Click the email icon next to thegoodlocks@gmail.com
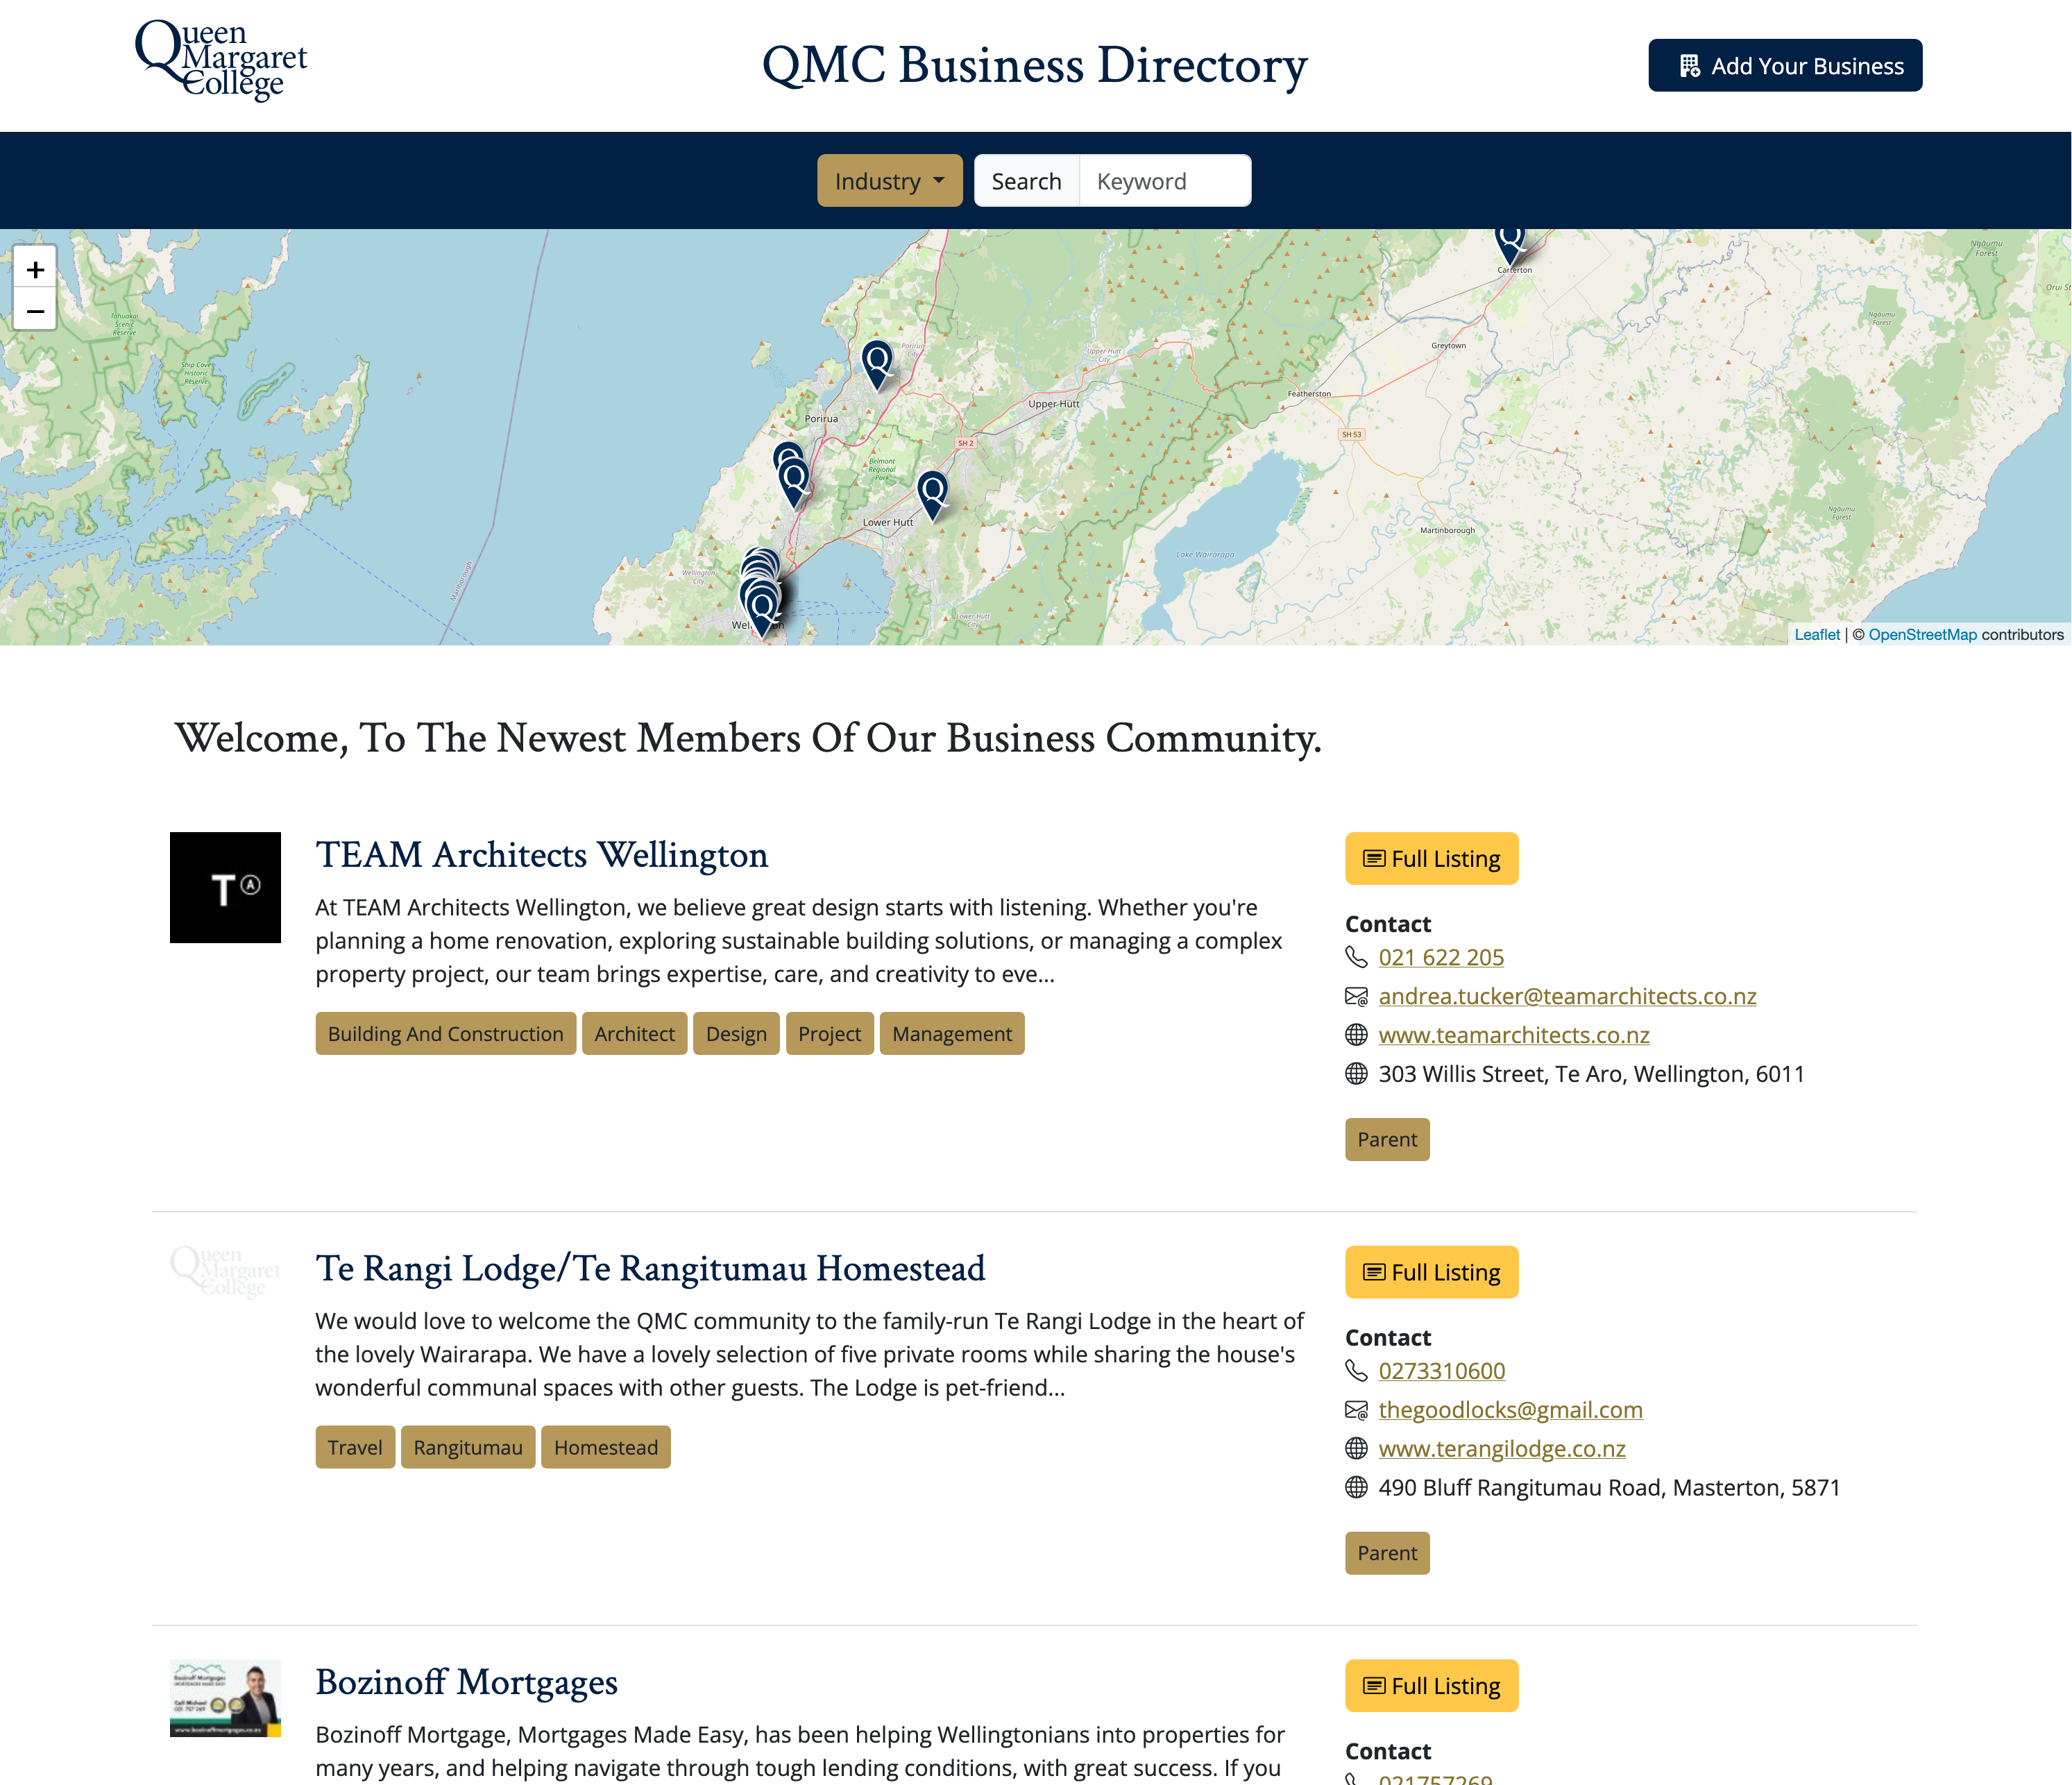The height and width of the screenshot is (1785, 2072). point(1356,1410)
